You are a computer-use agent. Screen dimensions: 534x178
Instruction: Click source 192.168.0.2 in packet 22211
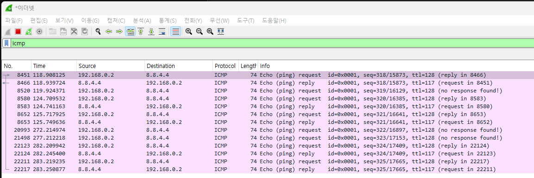click(96, 161)
